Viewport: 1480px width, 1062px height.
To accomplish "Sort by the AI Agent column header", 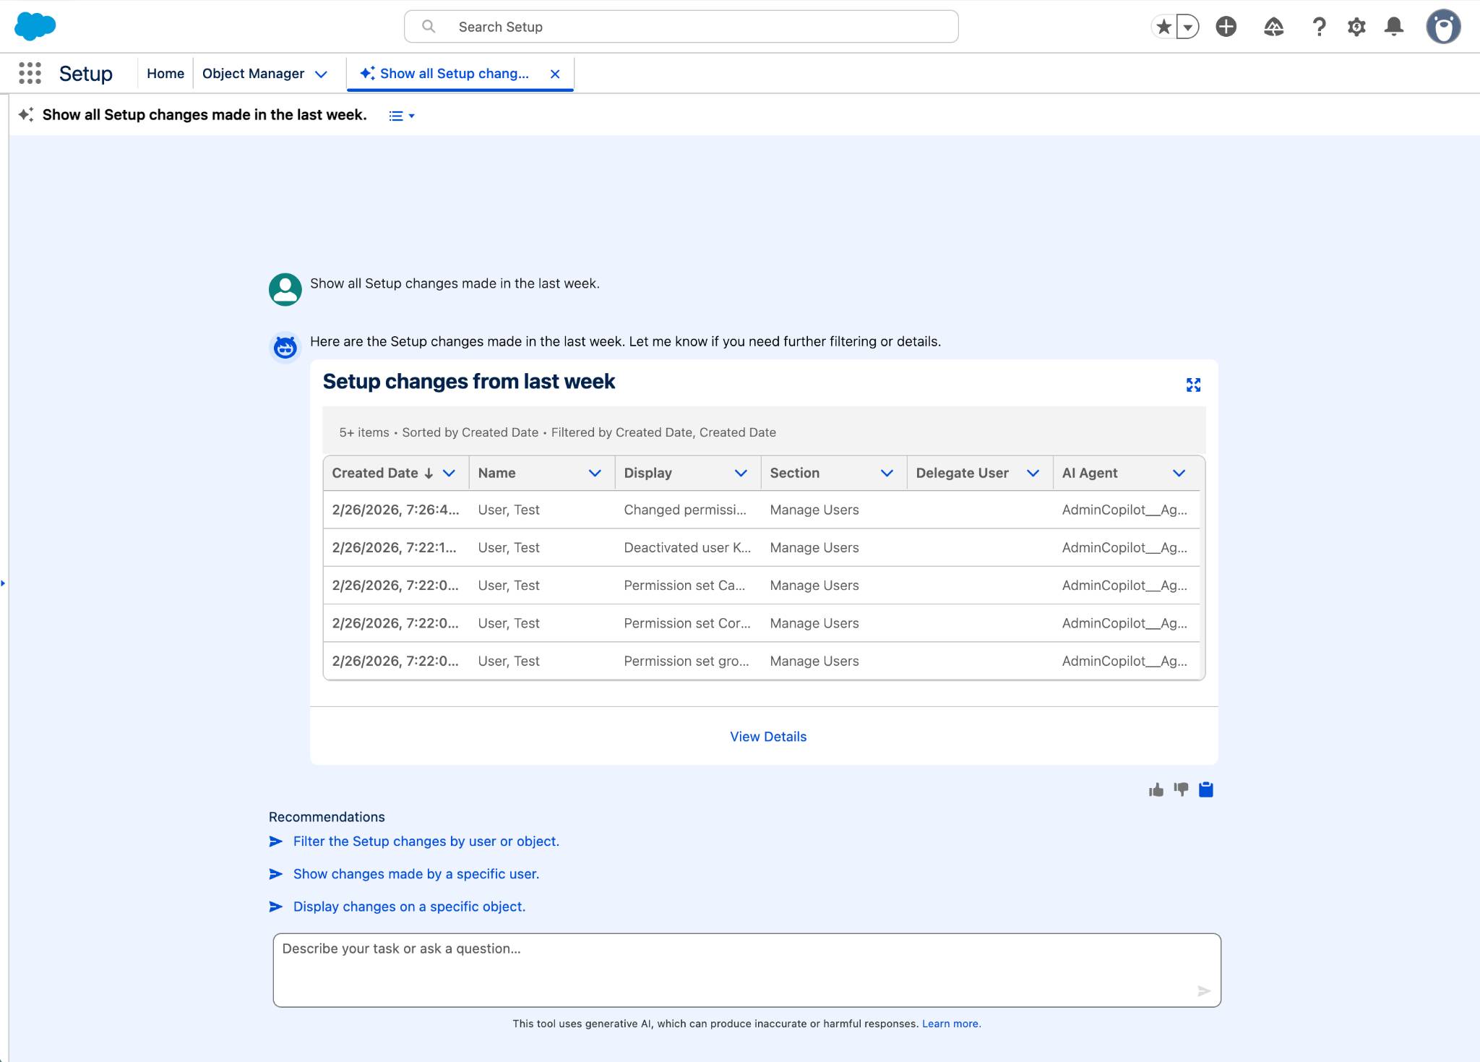I will click(1090, 473).
